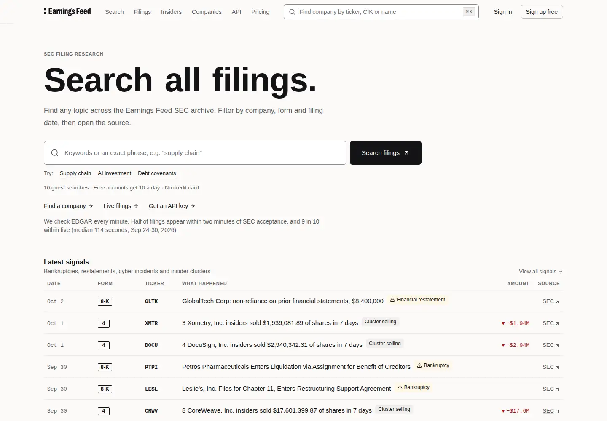This screenshot has height=421, width=607.
Task: Click the 8-K badge for LESL
Action: [x=105, y=389]
